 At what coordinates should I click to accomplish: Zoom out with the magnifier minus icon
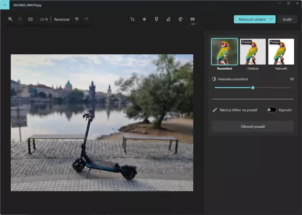[x=20, y=20]
